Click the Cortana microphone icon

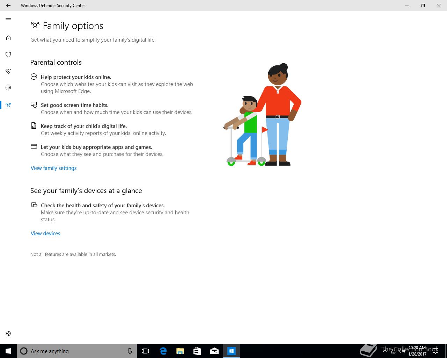coord(130,351)
